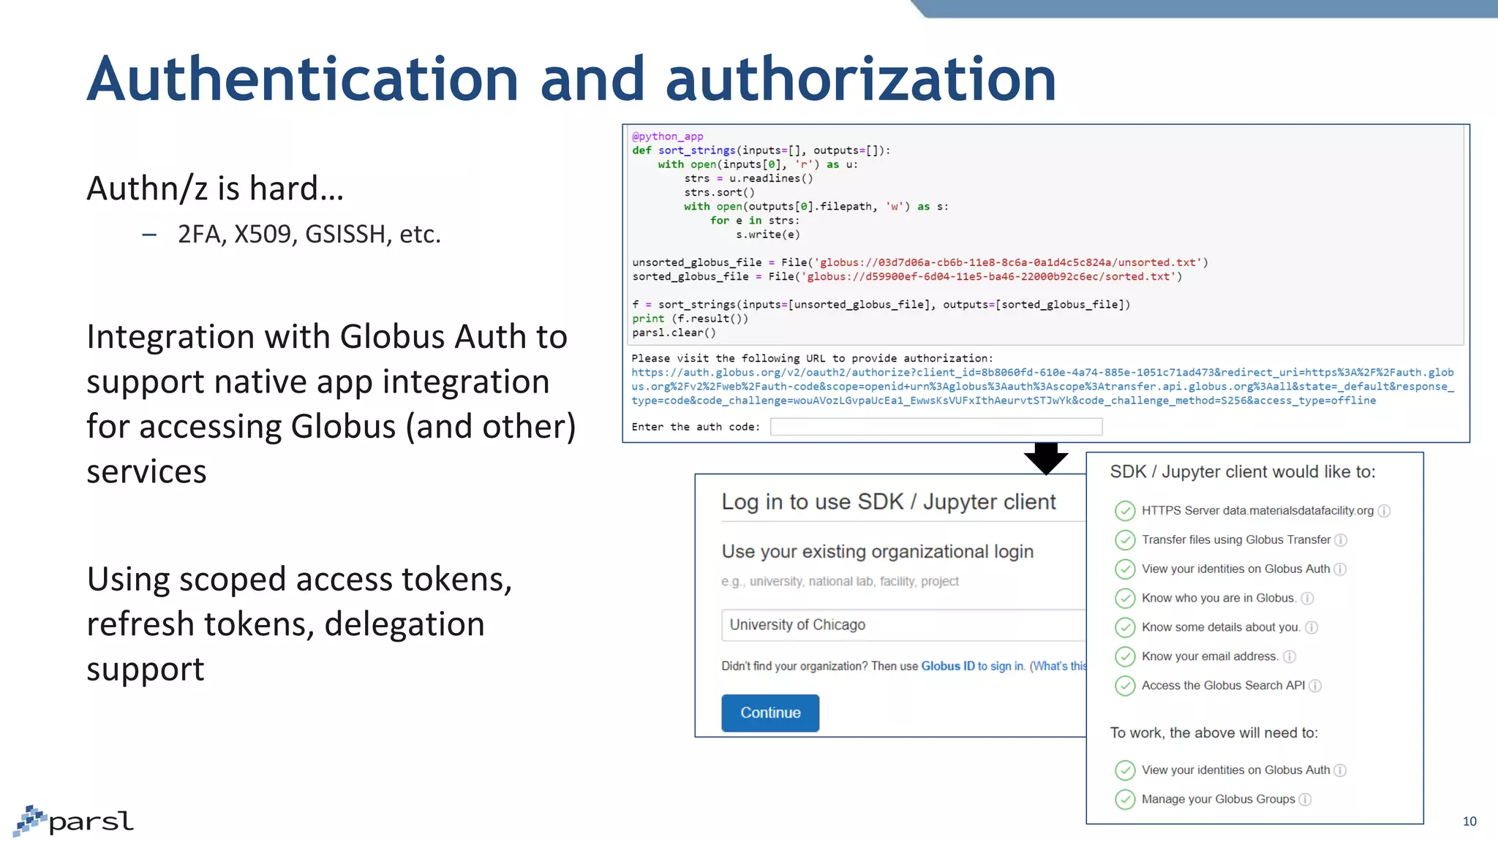Click the sorted_globus_file assignment line in the code

point(907,276)
